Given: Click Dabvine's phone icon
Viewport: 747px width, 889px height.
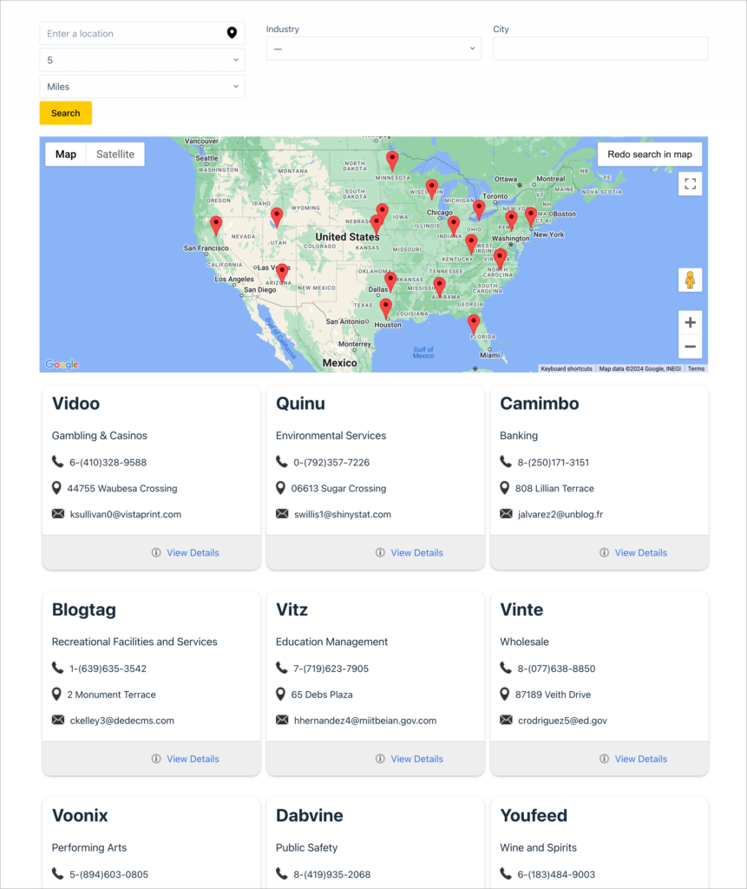Looking at the screenshot, I should coord(282,873).
